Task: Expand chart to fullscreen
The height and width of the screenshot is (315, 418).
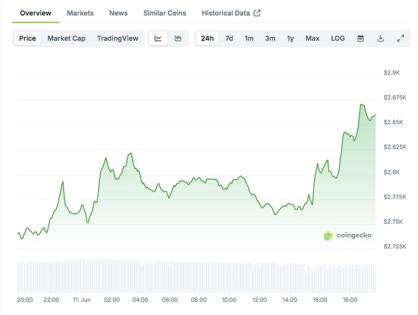Action: click(x=401, y=38)
